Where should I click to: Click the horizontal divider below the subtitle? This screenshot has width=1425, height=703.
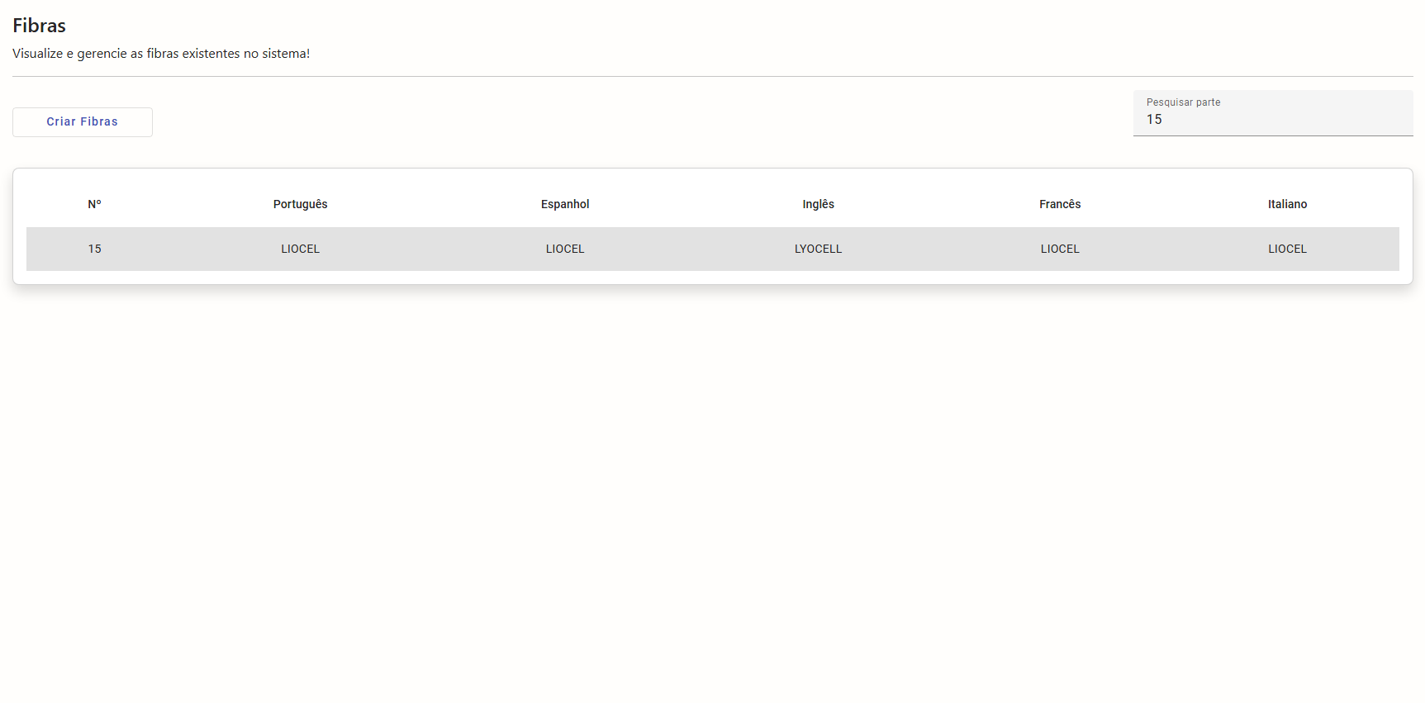712,76
